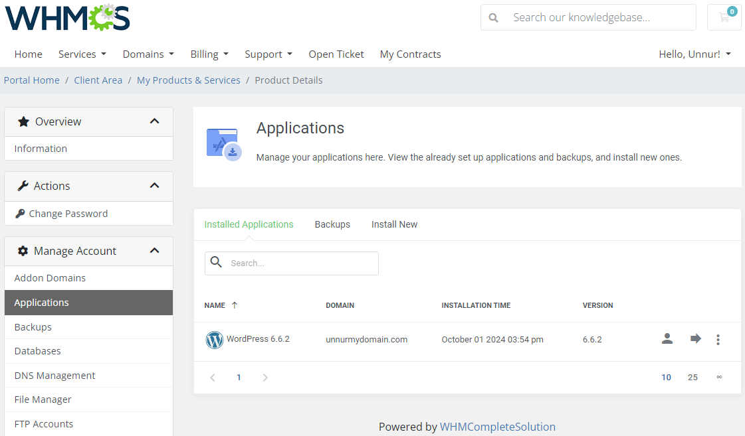Open the Hello, Unnur! account dropdown
Viewport: 745px width, 436px height.
click(x=694, y=54)
